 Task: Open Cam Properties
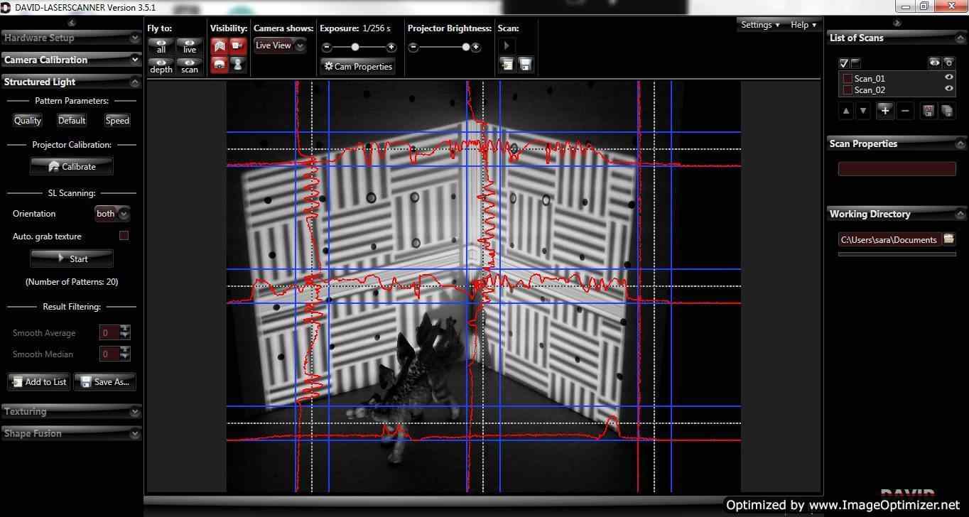(357, 66)
